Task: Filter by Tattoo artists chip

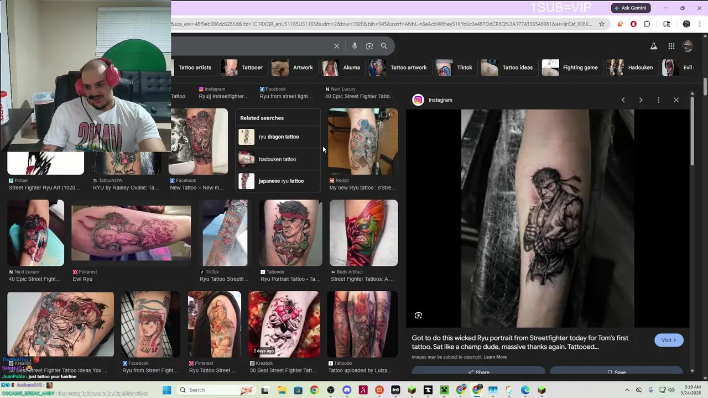Action: point(194,67)
